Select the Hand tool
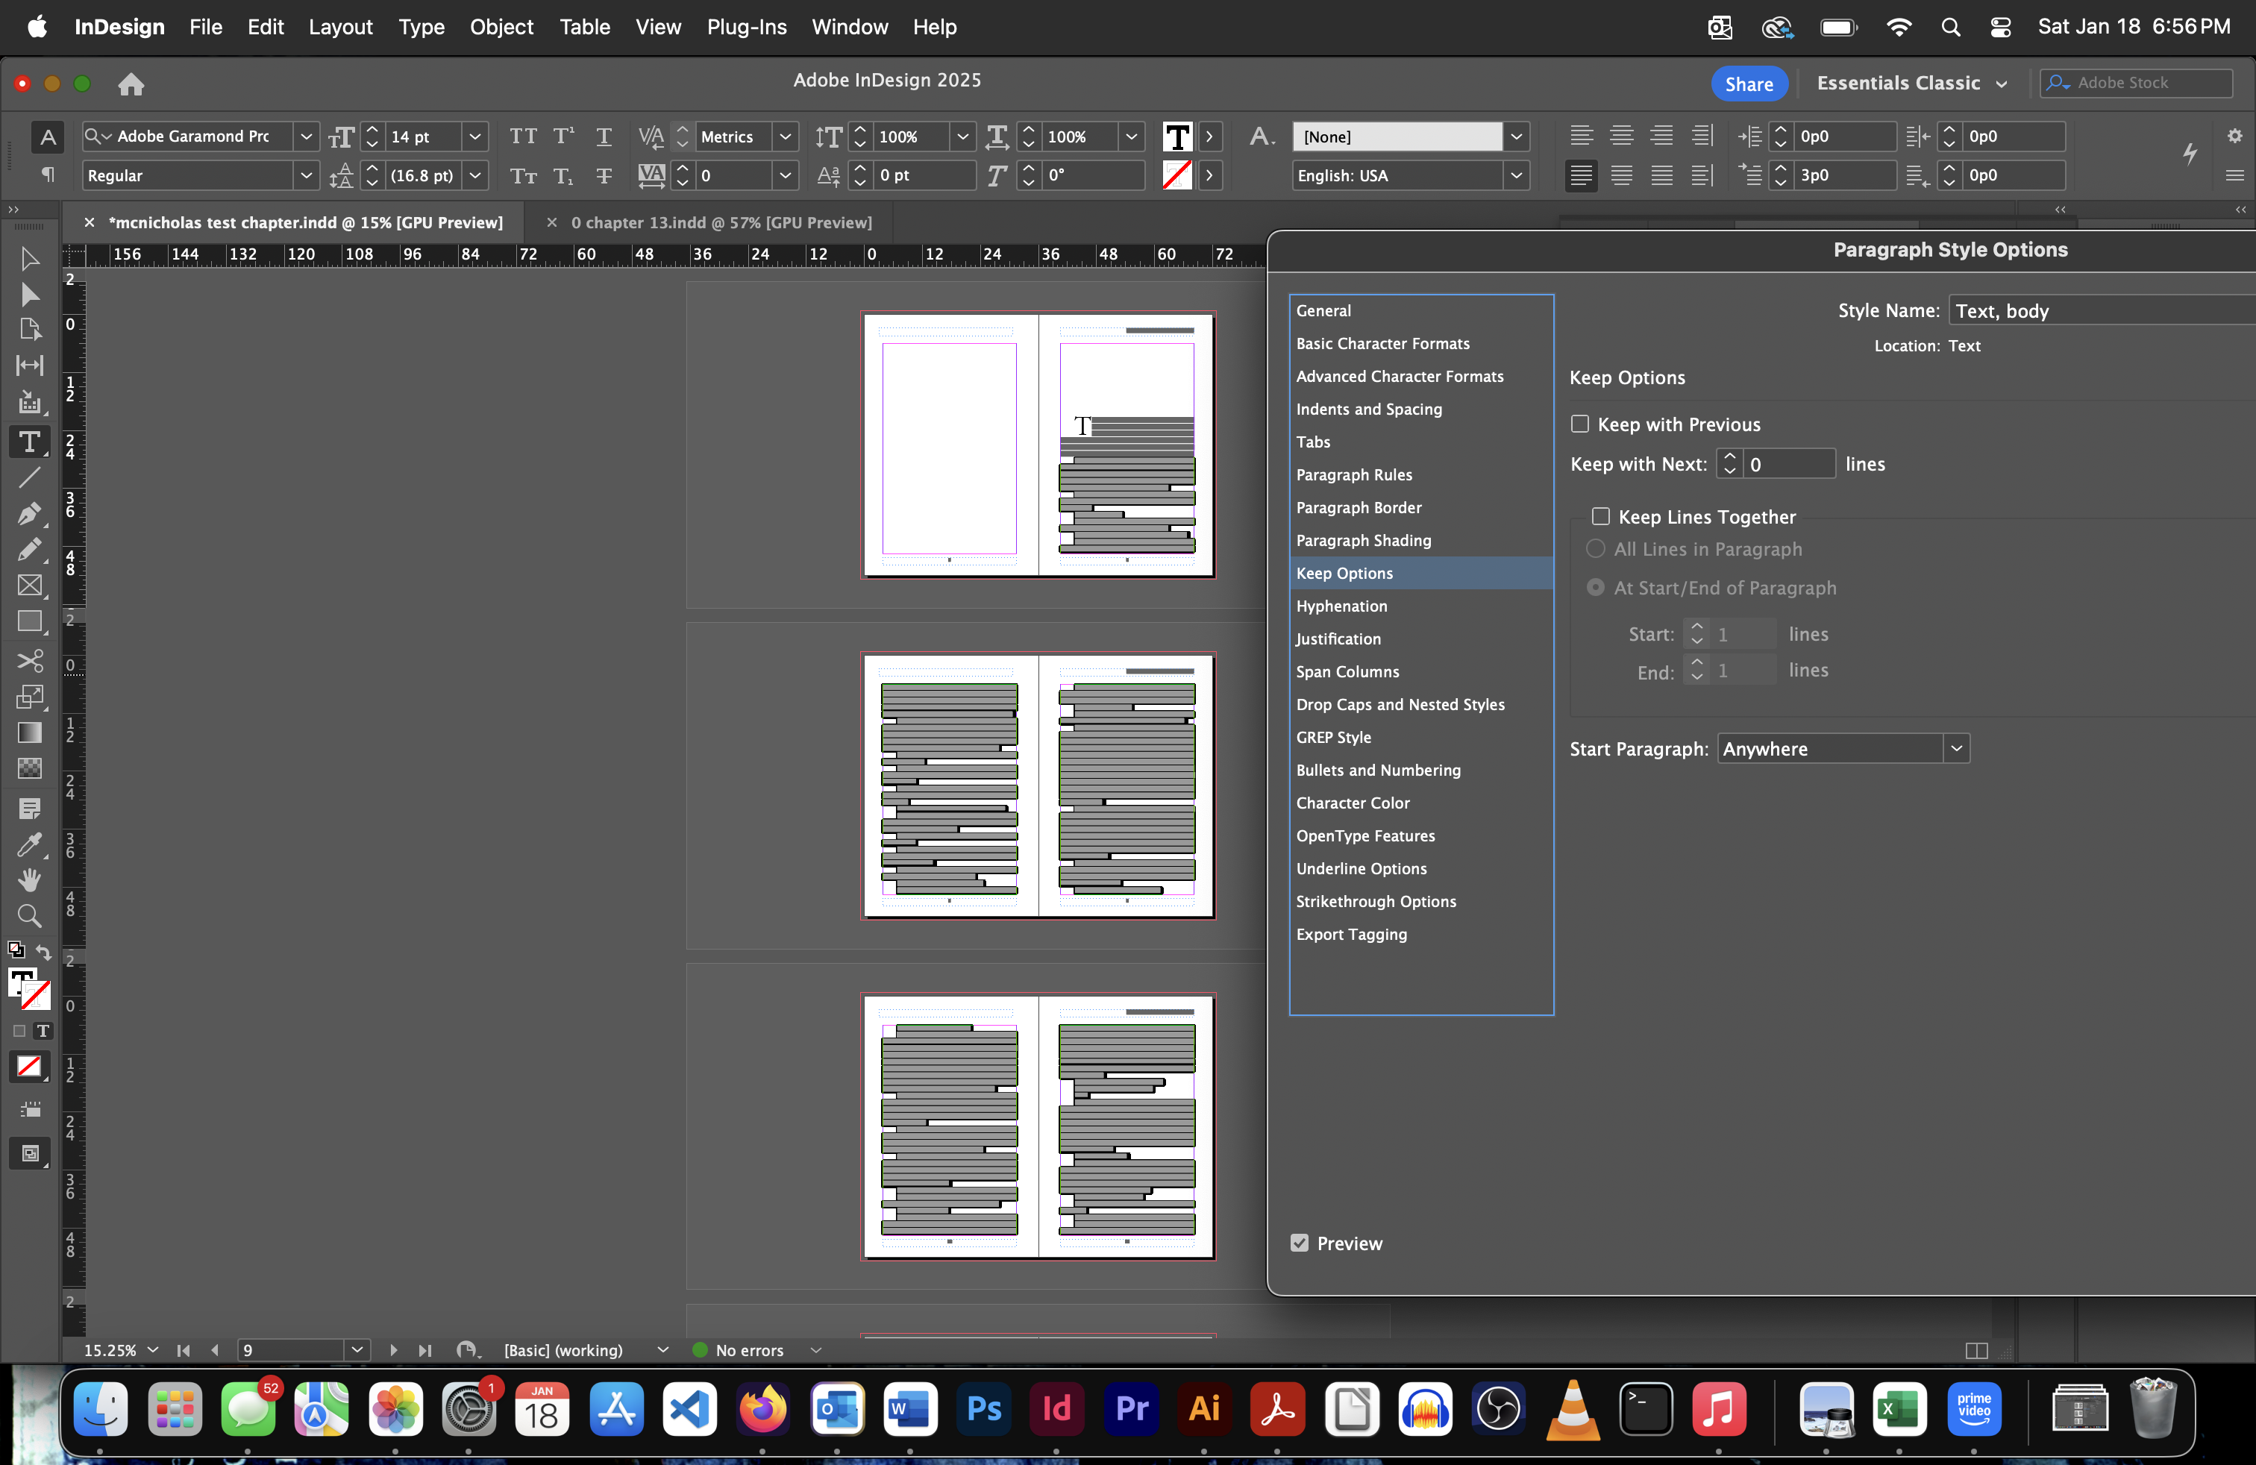This screenshot has height=1465, width=2256. click(29, 879)
